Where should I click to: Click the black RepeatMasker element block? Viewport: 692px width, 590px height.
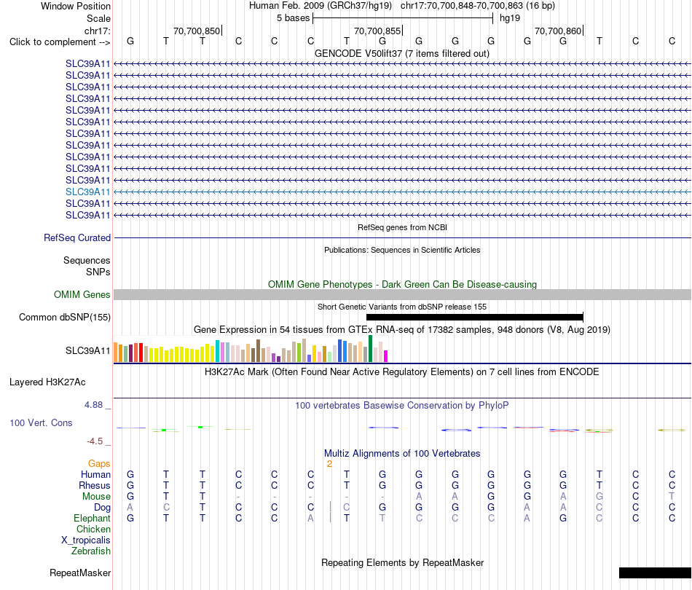coord(655,573)
